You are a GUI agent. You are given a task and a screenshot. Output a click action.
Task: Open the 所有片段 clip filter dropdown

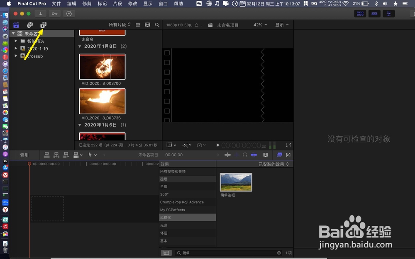pyautogui.click(x=120, y=24)
